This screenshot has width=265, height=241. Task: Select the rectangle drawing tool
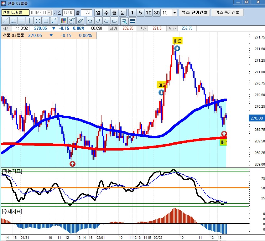pyautogui.click(x=46, y=21)
